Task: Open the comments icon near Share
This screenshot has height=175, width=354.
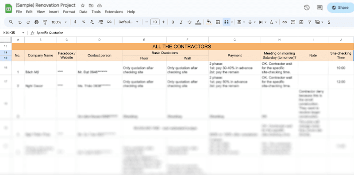Action: click(x=319, y=7)
